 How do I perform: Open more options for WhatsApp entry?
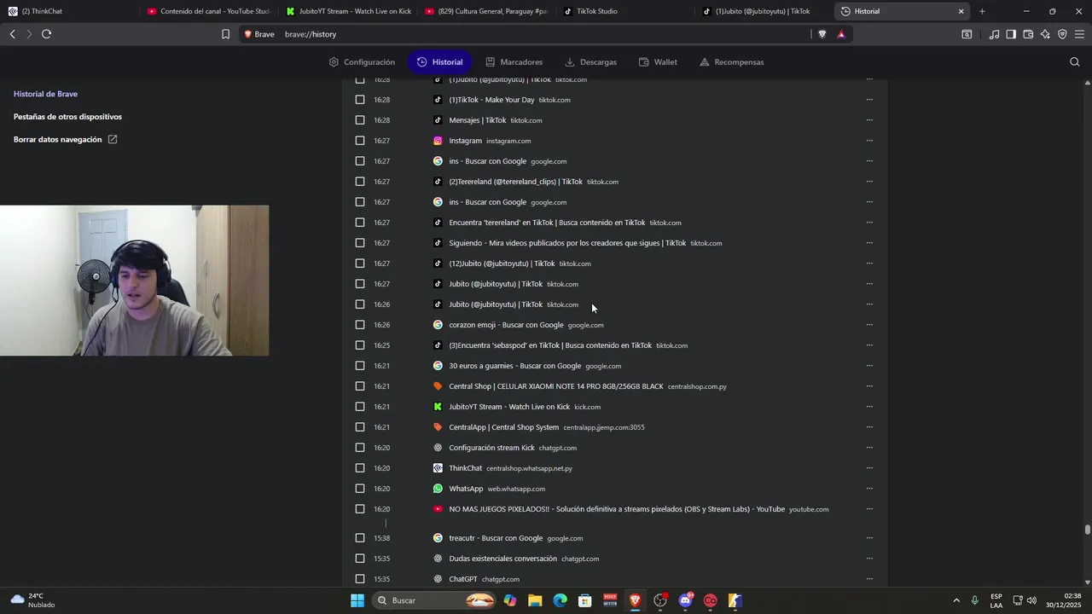[x=869, y=489]
